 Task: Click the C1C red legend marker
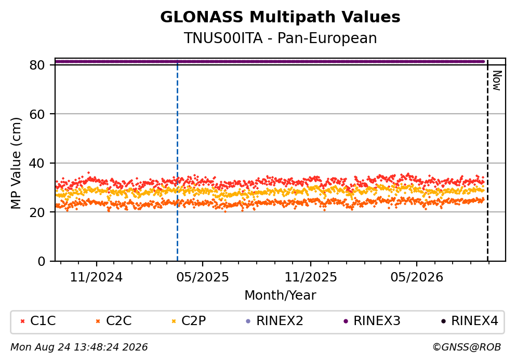click(23, 321)
